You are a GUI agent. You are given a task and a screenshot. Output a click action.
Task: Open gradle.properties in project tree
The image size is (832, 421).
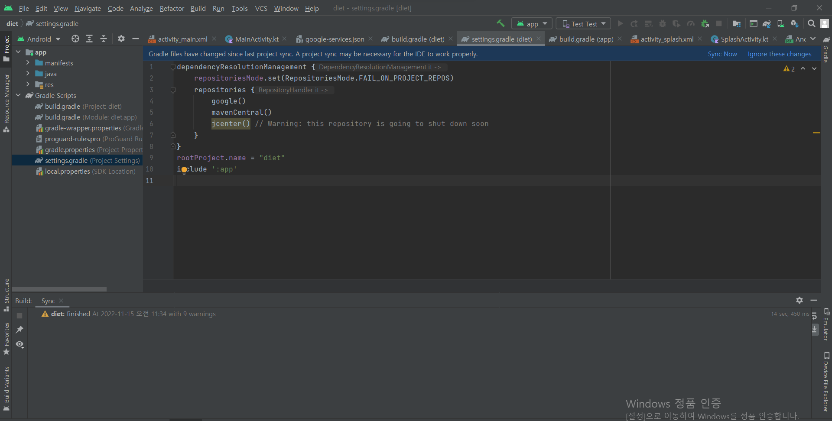coord(89,149)
